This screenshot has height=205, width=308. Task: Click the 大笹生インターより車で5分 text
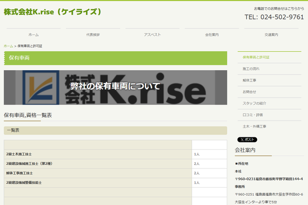pos(256,202)
